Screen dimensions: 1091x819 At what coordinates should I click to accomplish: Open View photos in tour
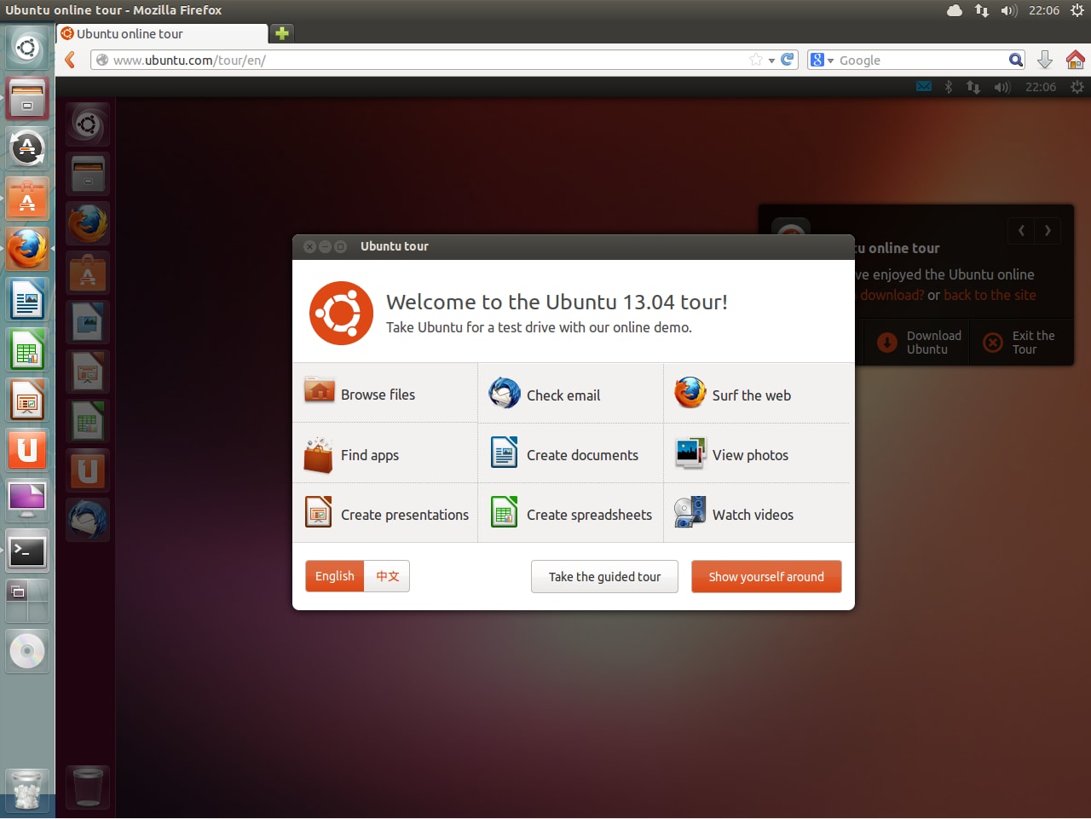(x=756, y=454)
